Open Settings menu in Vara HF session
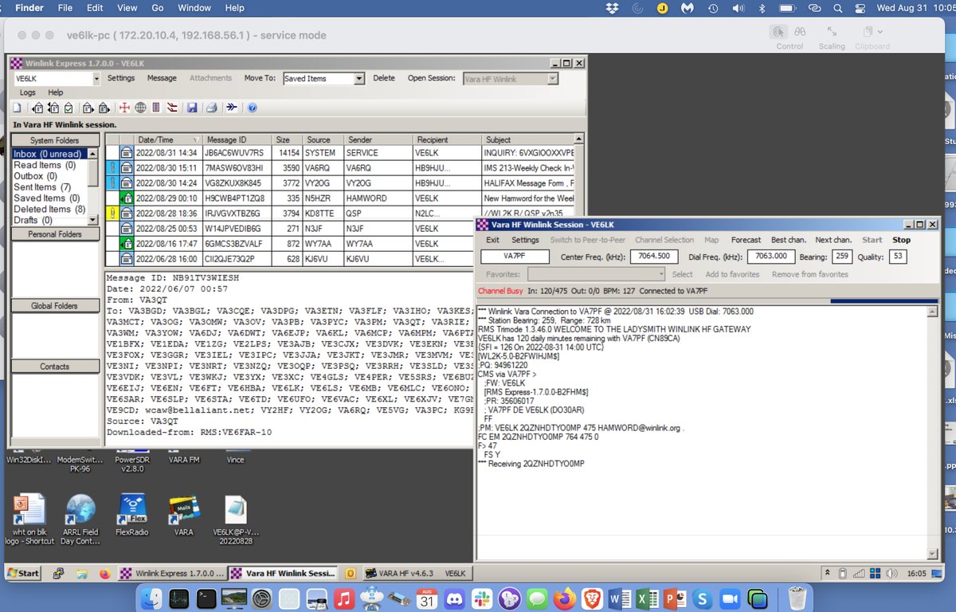Screen dimensions: 956x612 [525, 240]
